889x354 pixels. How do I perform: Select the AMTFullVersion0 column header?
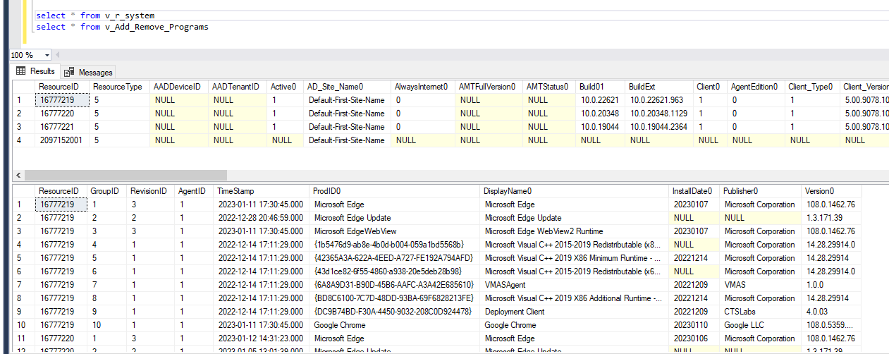(x=489, y=87)
